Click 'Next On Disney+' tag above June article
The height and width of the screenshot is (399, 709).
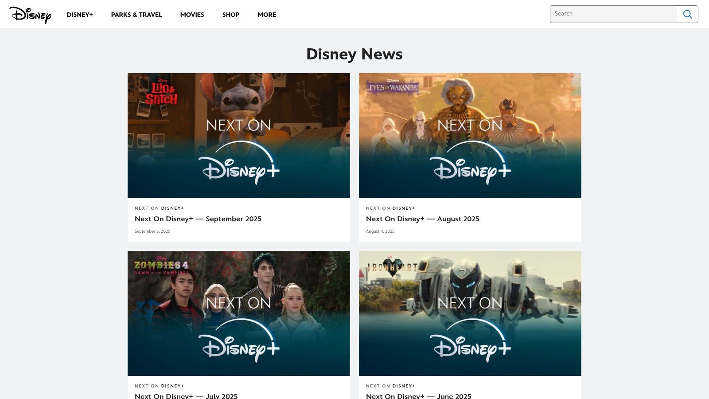(390, 386)
